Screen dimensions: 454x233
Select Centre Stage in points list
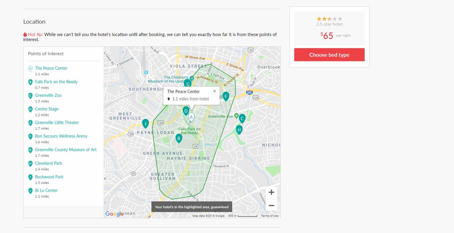(x=47, y=109)
